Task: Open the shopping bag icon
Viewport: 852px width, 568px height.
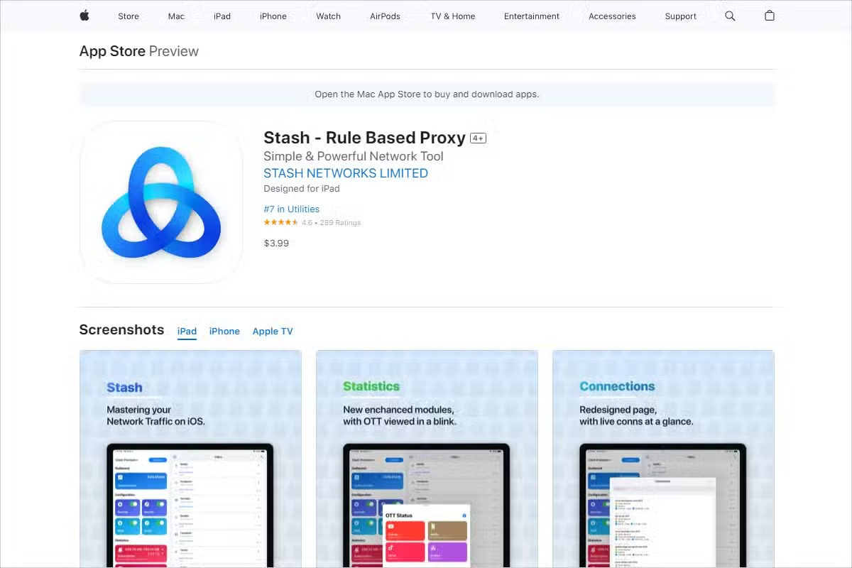Action: (769, 16)
